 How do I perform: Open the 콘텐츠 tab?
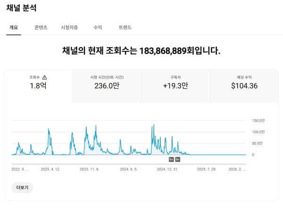[41, 27]
